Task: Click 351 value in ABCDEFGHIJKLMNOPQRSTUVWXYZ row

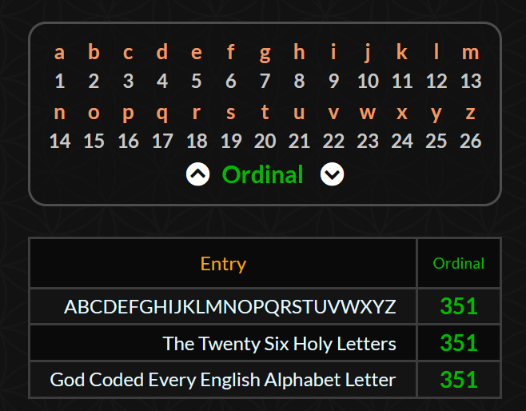Action: pyautogui.click(x=459, y=306)
